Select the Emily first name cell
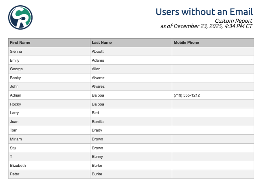Image resolution: width=261 pixels, height=179 pixels. coord(15,60)
